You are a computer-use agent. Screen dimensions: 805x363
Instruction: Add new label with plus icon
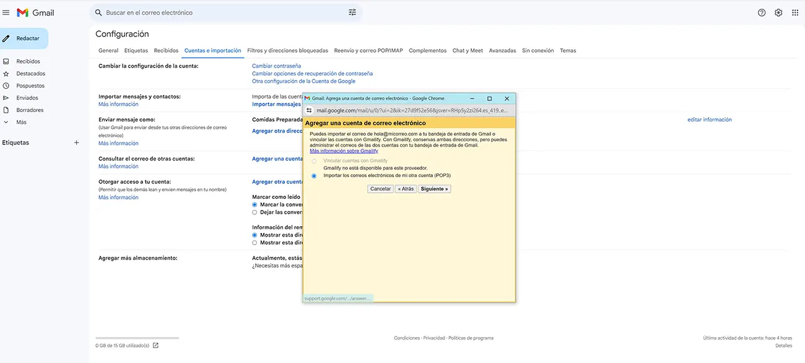(x=77, y=142)
